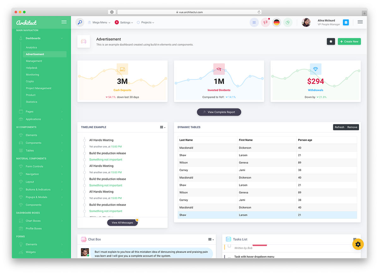379x274 pixels.
Task: Click the Tasks List database icon
Action: [228, 239]
